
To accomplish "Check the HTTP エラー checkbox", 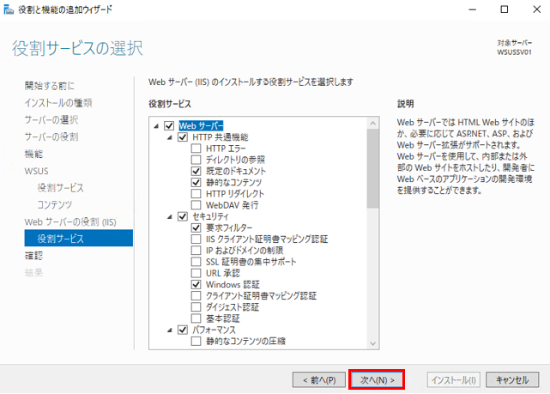I will (196, 149).
